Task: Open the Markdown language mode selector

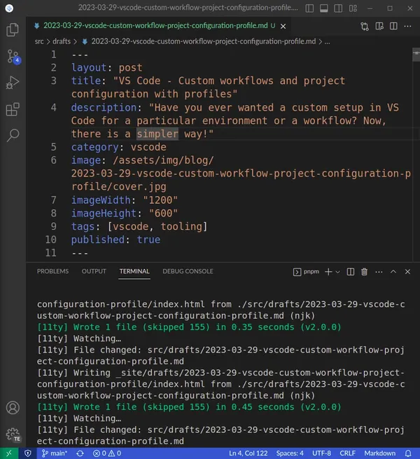Action: [379, 453]
